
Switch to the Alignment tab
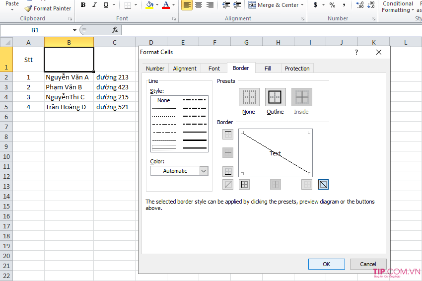pyautogui.click(x=185, y=69)
